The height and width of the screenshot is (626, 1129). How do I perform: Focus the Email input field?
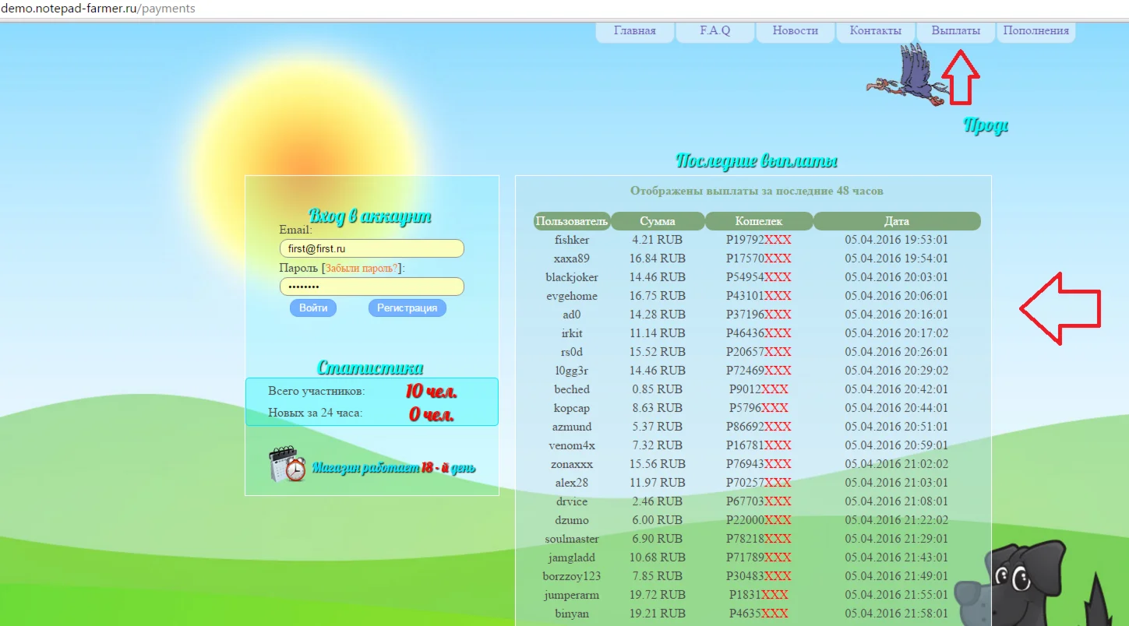[372, 248]
